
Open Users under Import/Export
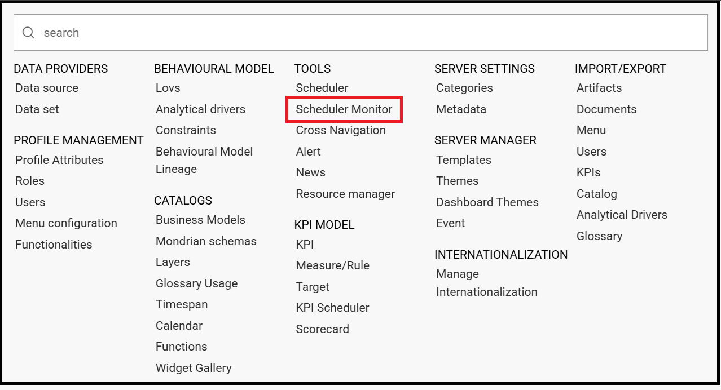click(x=591, y=152)
